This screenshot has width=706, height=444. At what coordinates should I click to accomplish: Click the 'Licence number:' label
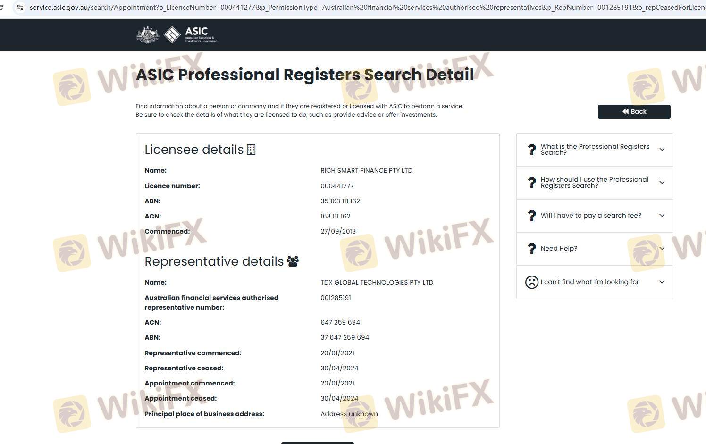point(172,186)
